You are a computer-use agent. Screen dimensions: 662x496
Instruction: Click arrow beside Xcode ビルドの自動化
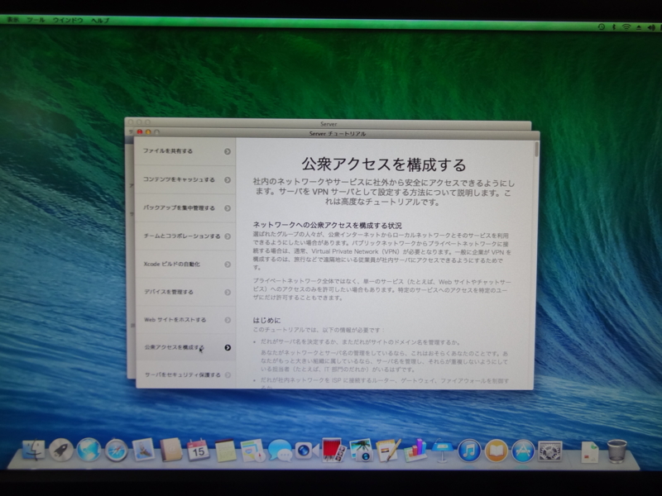[x=228, y=265]
